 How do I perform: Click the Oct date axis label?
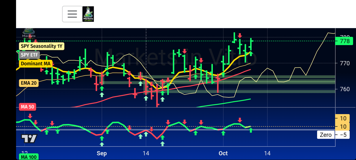pos(223,153)
